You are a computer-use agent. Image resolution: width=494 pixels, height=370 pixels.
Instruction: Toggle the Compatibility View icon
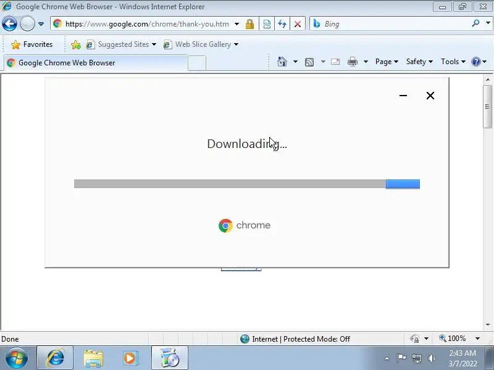point(267,24)
